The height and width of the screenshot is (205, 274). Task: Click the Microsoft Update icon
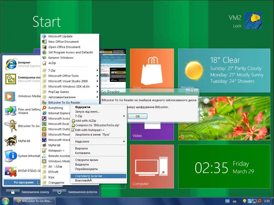[44, 36]
